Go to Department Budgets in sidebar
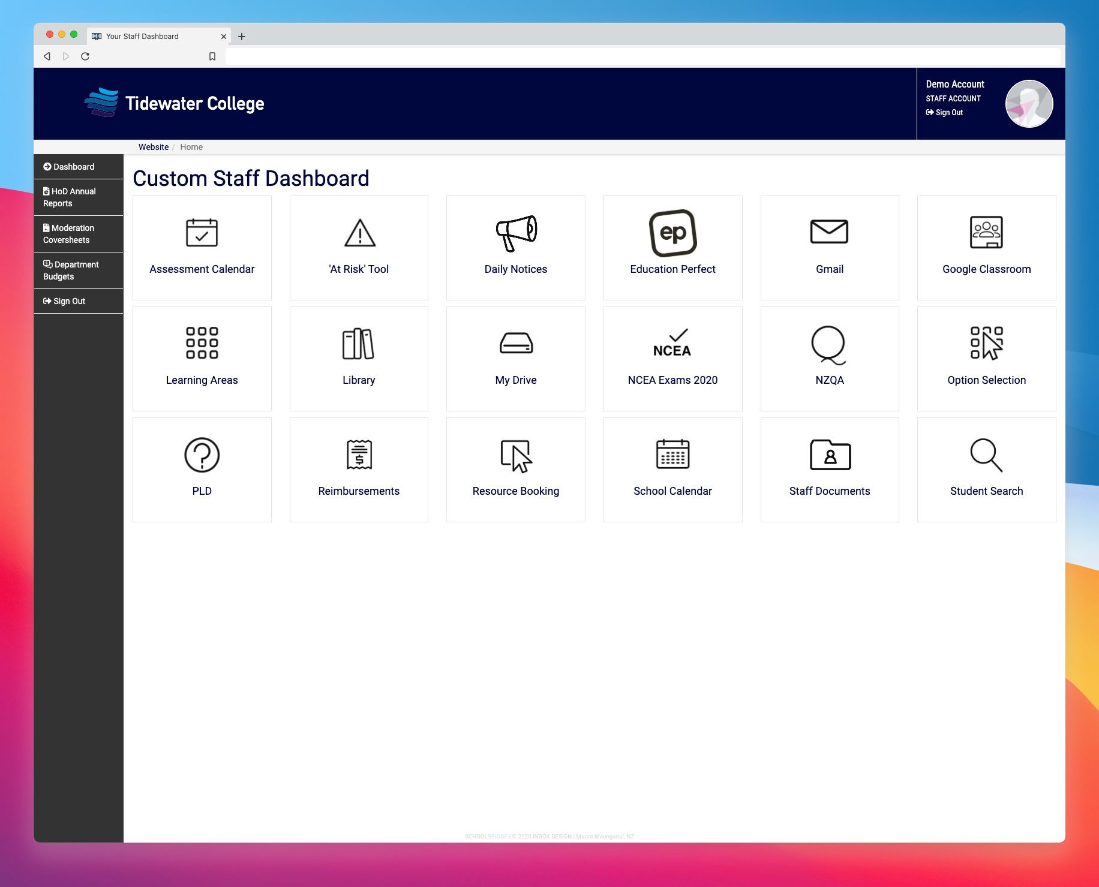Screen dimensions: 1099x887 (x=71, y=270)
